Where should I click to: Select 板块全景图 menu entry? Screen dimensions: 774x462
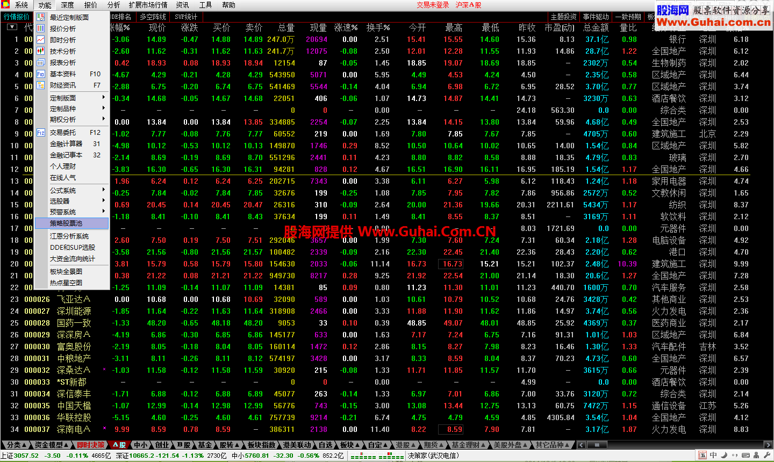pyautogui.click(x=72, y=272)
